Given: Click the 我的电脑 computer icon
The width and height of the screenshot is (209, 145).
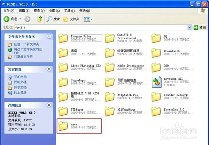Looking at the screenshot, I should point(10,77).
